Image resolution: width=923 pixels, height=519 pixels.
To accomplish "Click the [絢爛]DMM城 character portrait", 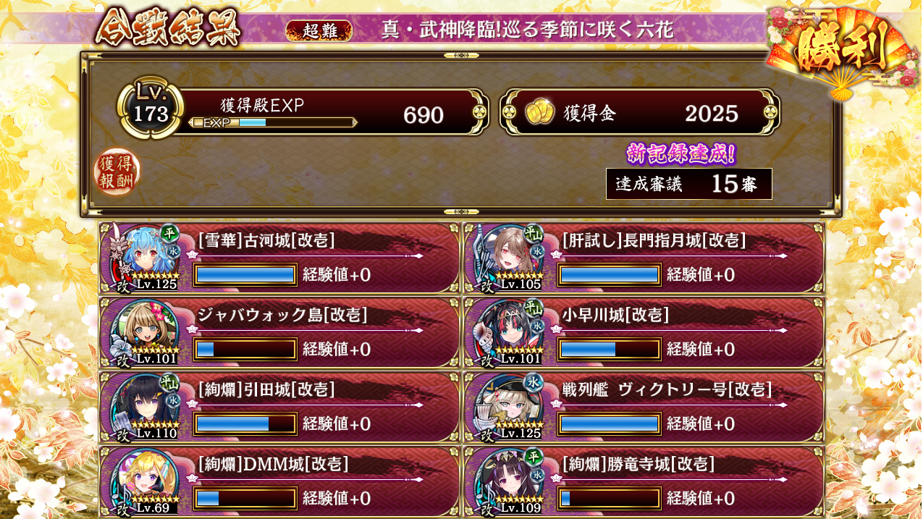I will pos(143,481).
